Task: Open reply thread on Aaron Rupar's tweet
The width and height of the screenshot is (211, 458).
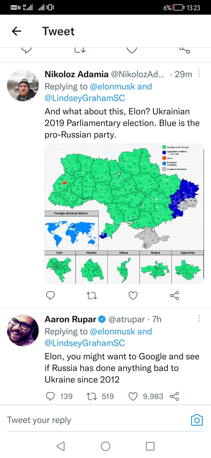Action: click(50, 396)
